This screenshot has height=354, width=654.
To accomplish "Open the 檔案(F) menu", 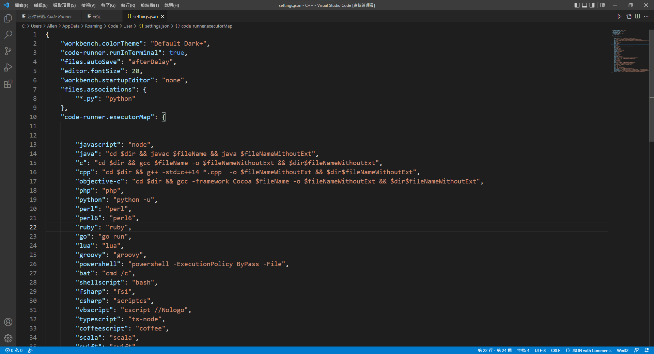I will pos(21,5).
